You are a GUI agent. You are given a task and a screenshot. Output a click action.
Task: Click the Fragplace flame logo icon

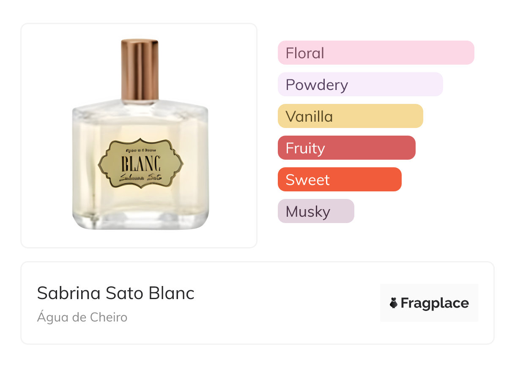[x=394, y=303]
